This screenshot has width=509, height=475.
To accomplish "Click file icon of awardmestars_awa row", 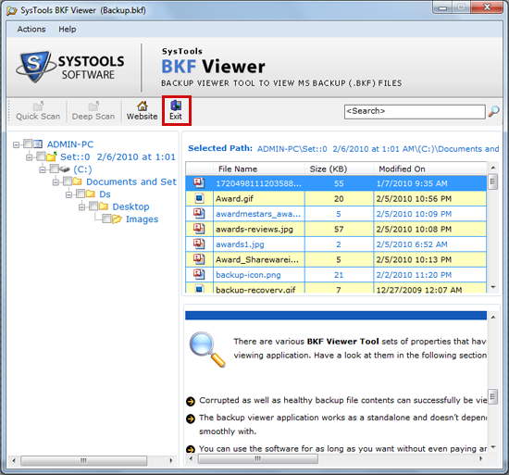I will coord(199,213).
